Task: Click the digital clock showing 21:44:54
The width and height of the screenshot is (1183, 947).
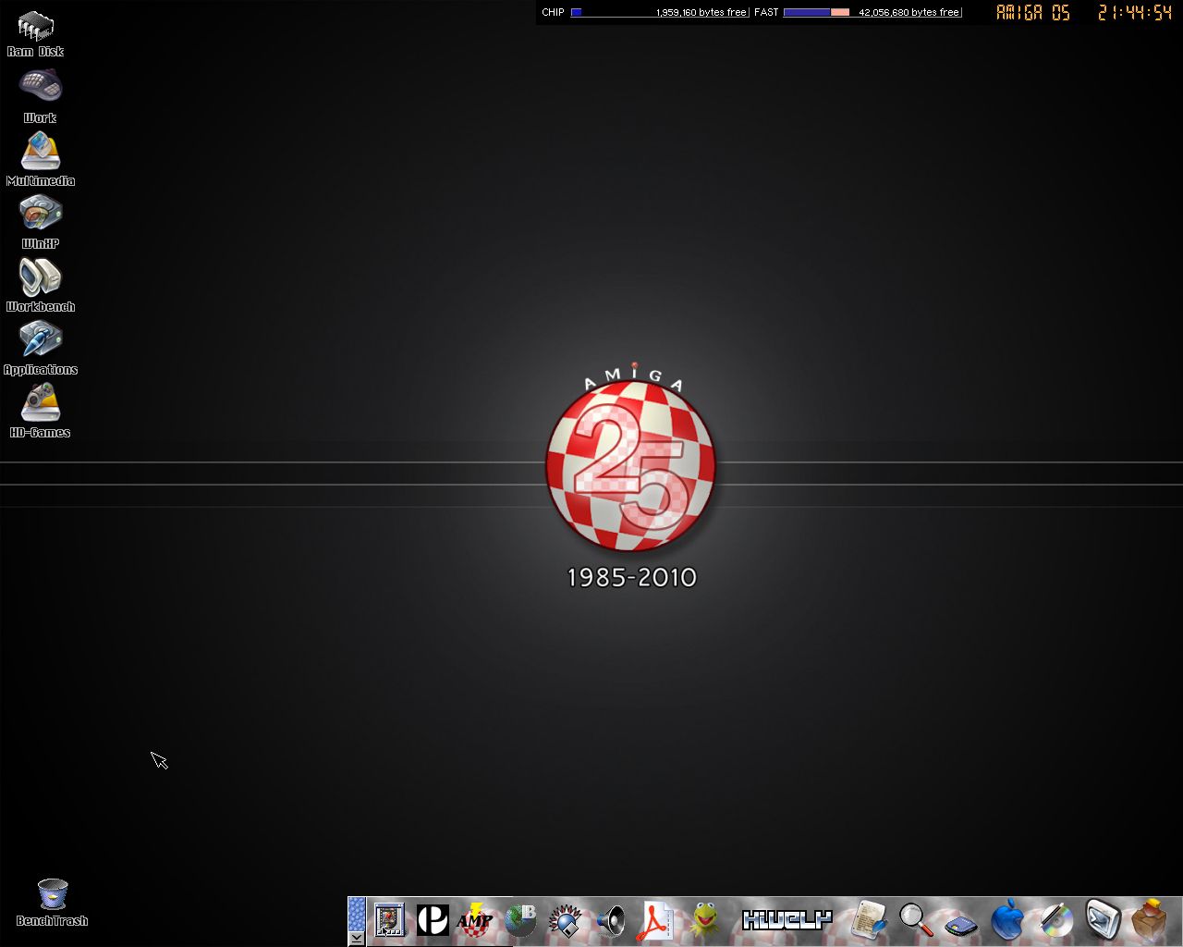Action: (1135, 13)
